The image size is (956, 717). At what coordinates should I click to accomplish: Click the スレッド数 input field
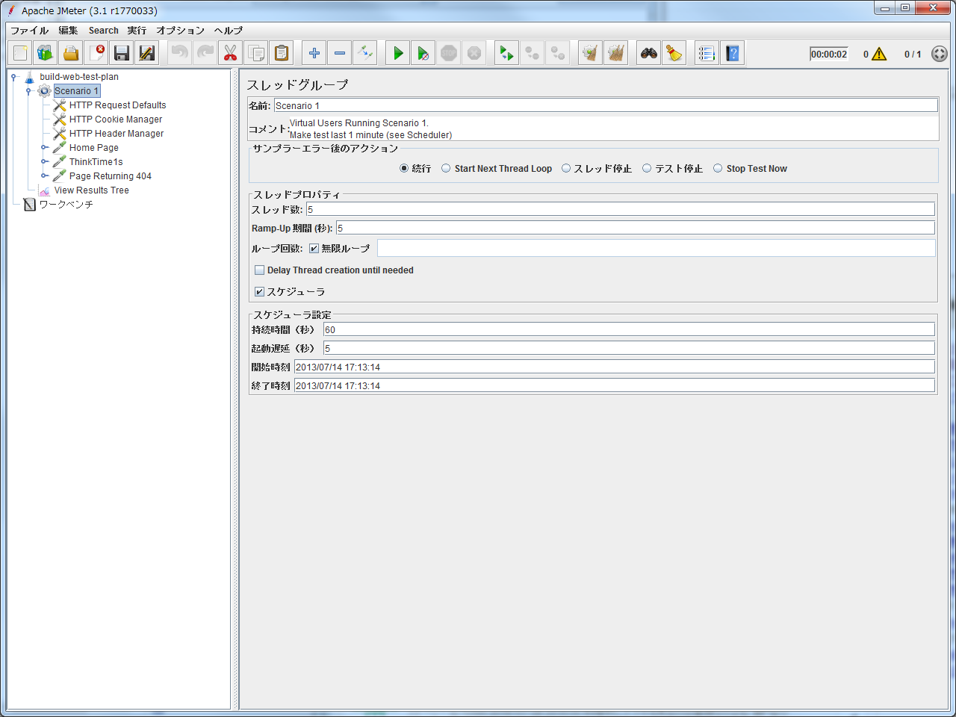point(621,209)
